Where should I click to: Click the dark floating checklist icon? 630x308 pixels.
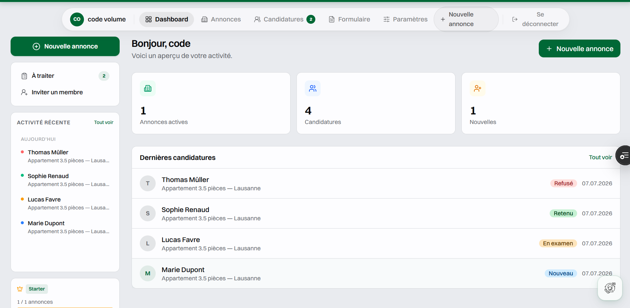[624, 156]
